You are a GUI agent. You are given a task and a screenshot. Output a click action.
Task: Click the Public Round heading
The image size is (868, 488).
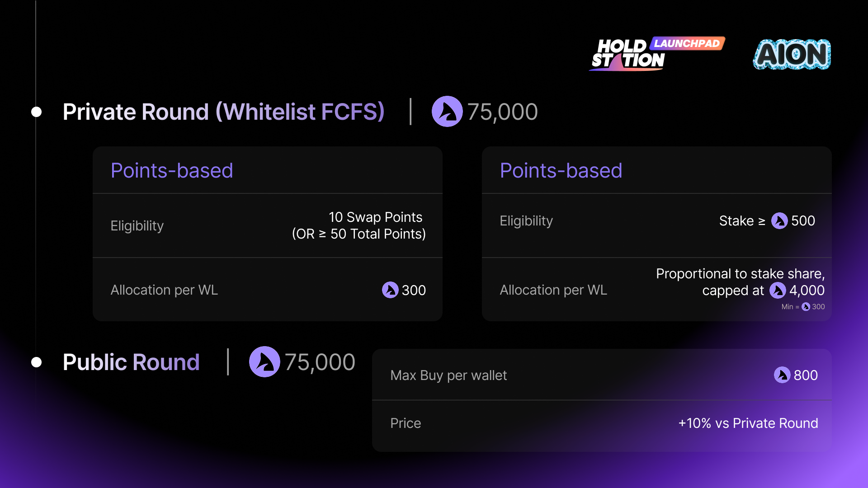point(131,362)
